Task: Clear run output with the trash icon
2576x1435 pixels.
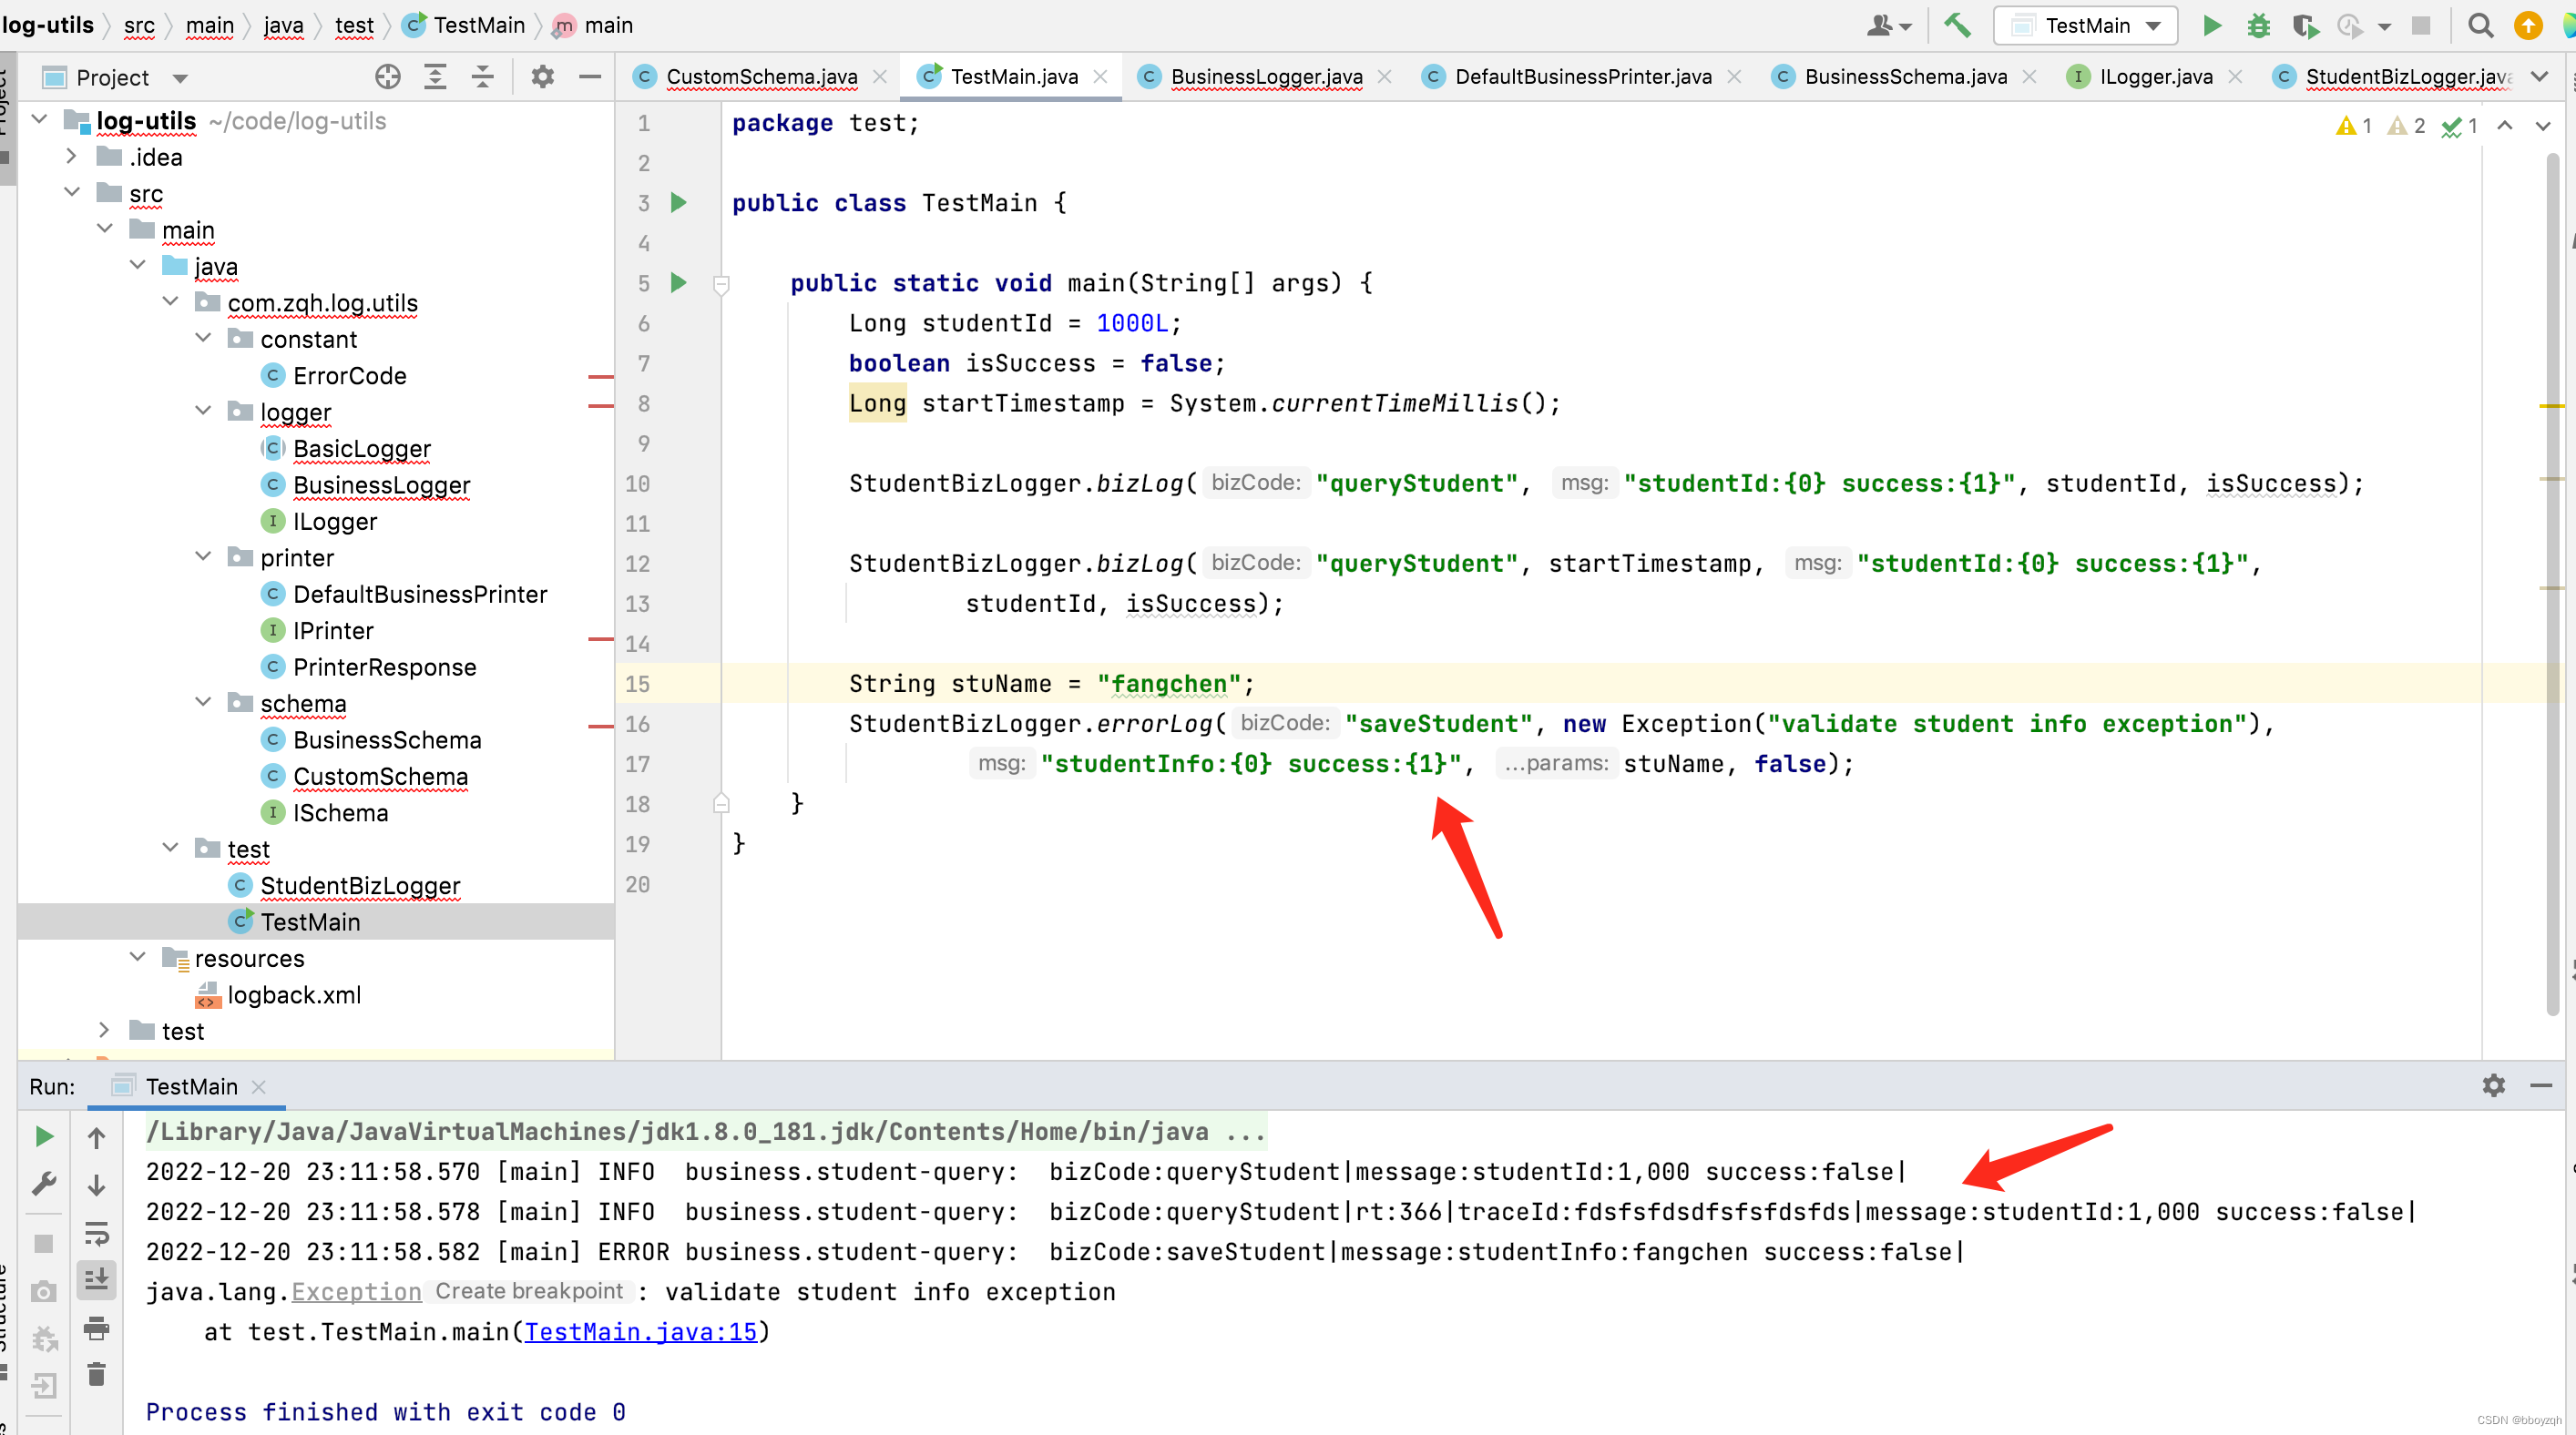Action: click(x=96, y=1375)
